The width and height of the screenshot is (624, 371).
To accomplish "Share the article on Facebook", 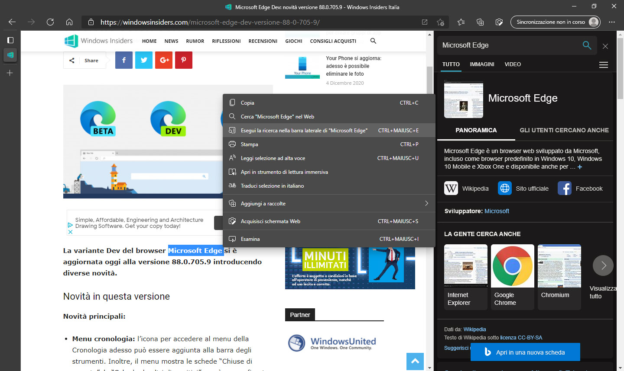I will coord(124,60).
